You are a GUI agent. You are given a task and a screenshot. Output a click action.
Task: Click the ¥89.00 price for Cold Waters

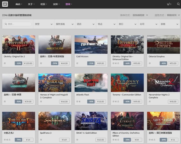pos(101,63)
